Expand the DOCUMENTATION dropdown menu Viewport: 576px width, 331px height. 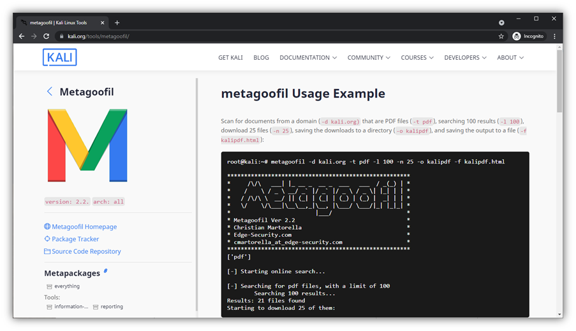click(x=308, y=57)
